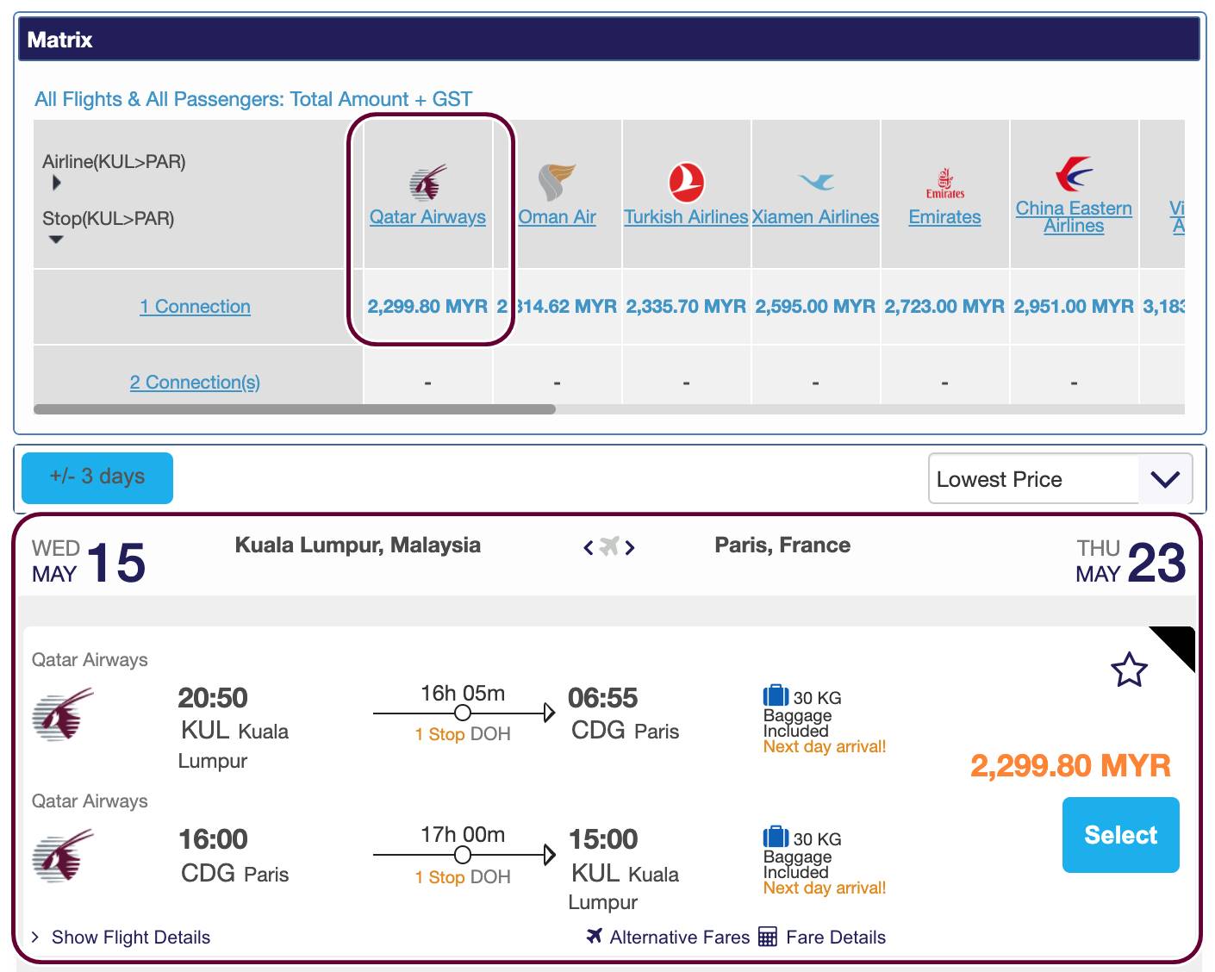Screen dimensions: 1215x972
Task: Open the Xiamen Airlines matrix link
Action: point(815,217)
